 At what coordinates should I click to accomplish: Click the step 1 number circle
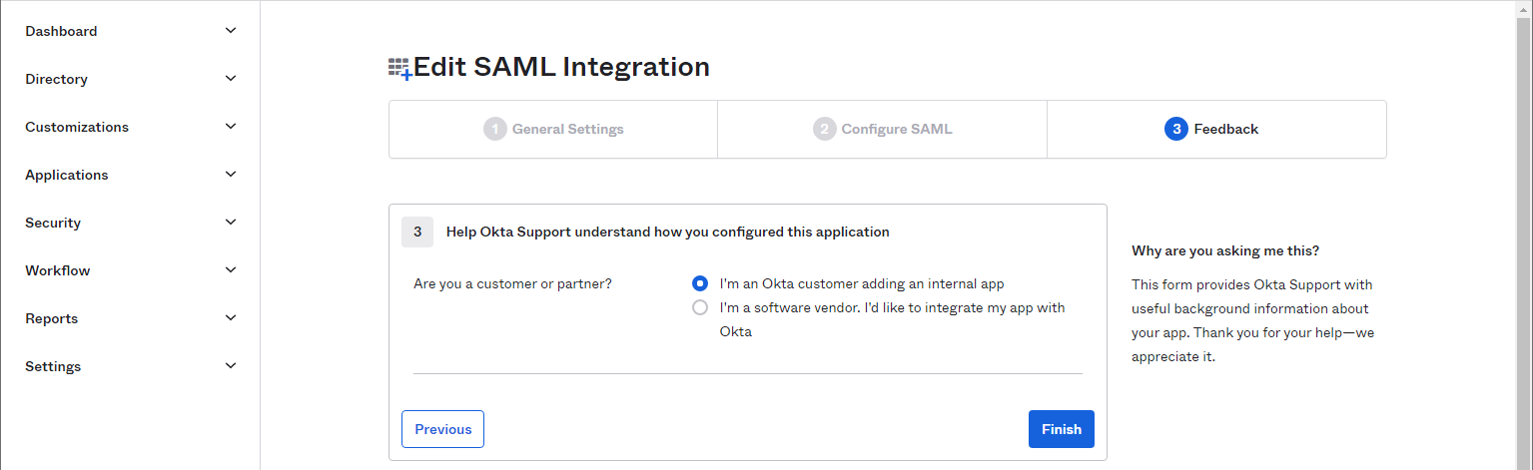pos(495,129)
